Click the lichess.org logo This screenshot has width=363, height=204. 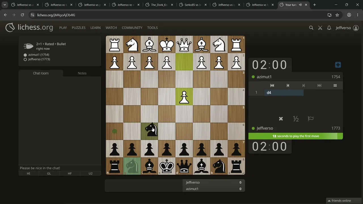pos(29,27)
